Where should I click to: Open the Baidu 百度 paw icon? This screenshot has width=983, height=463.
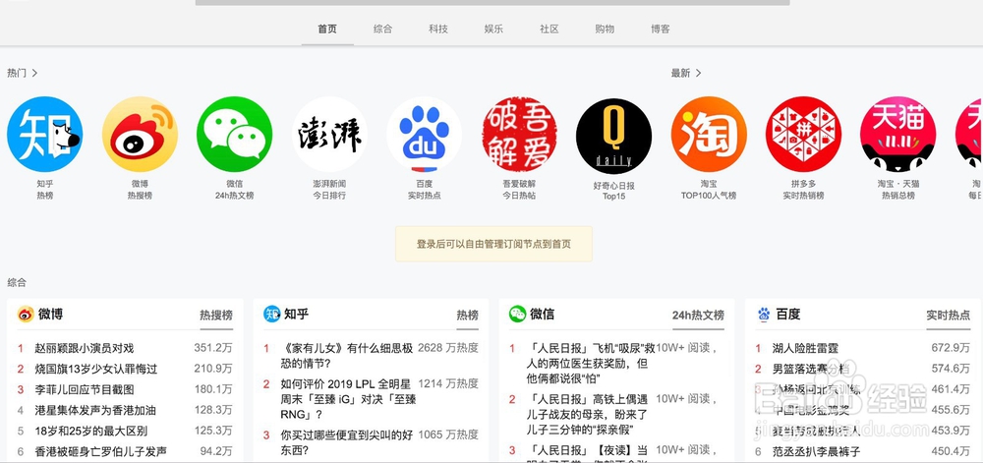click(425, 134)
